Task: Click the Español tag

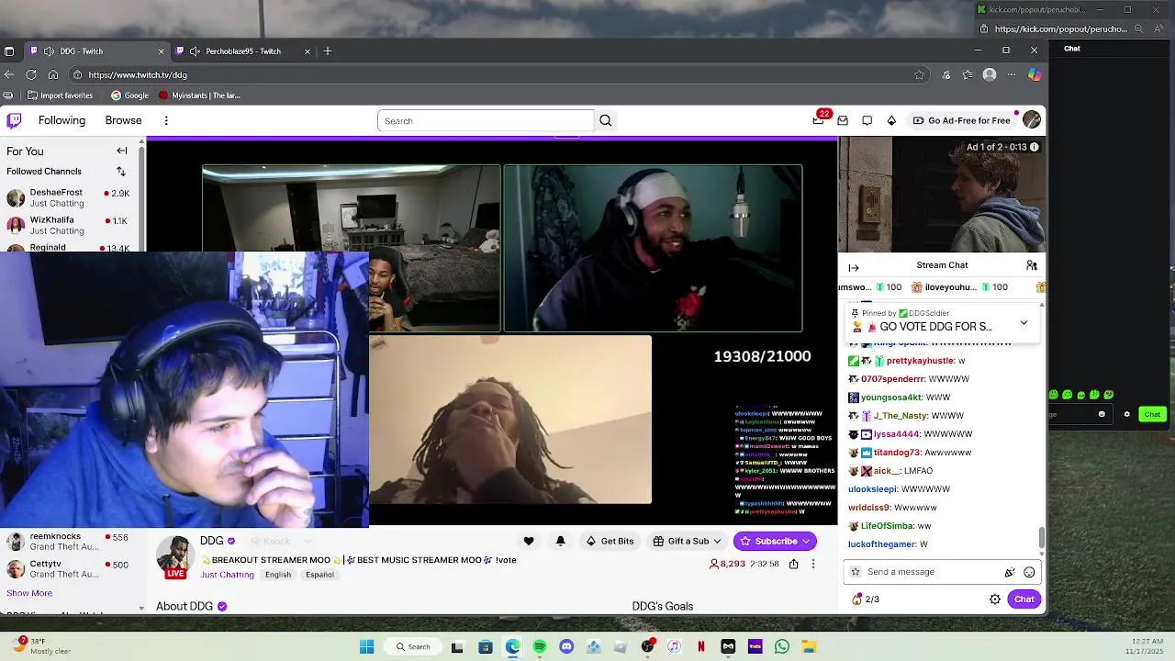Action: point(319,575)
